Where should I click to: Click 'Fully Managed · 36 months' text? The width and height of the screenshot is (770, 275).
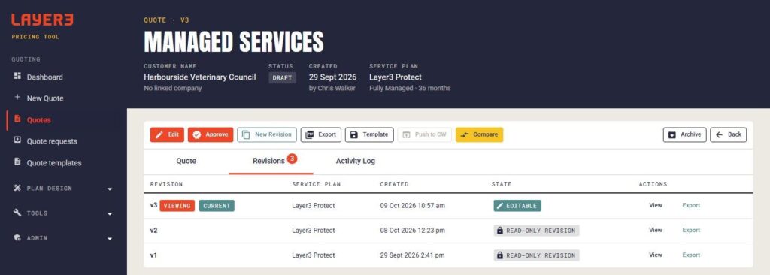(410, 89)
